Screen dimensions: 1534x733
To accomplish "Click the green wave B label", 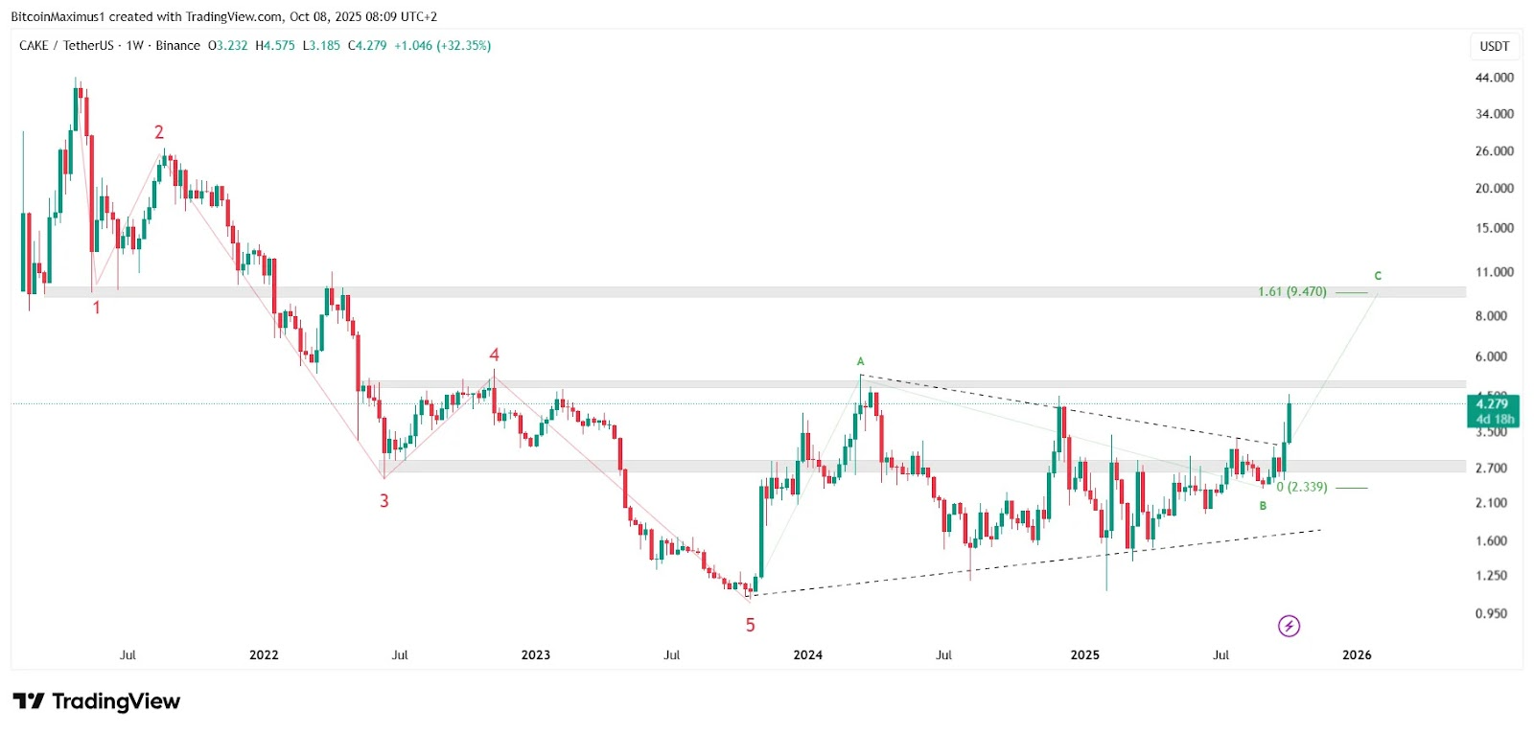I will pos(1263,506).
